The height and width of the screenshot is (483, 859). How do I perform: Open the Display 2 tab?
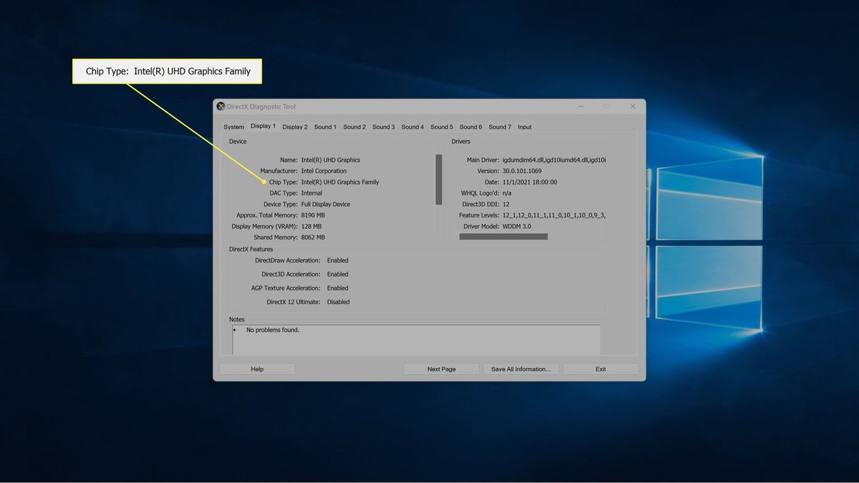(x=294, y=127)
